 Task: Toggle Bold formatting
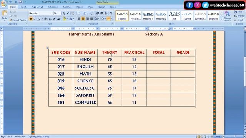31,19
